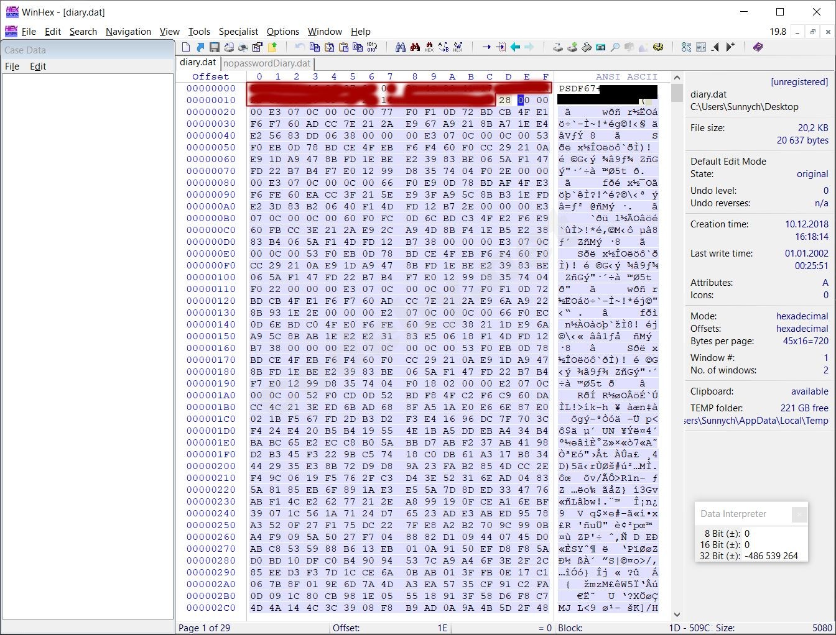Open the Case Data File menu
Viewport: 836px width, 635px height.
12,66
